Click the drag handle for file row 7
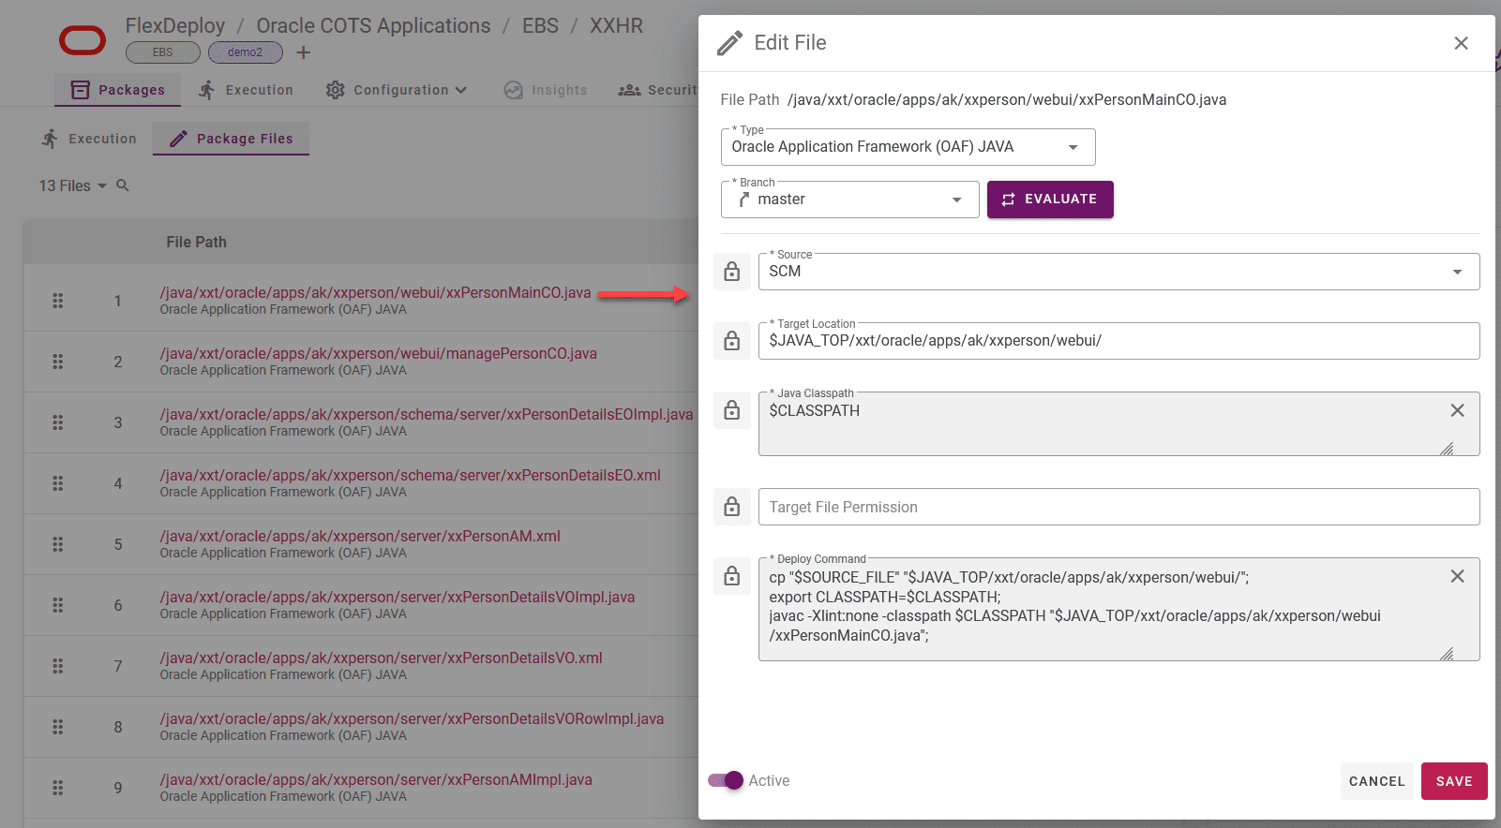 coord(58,666)
